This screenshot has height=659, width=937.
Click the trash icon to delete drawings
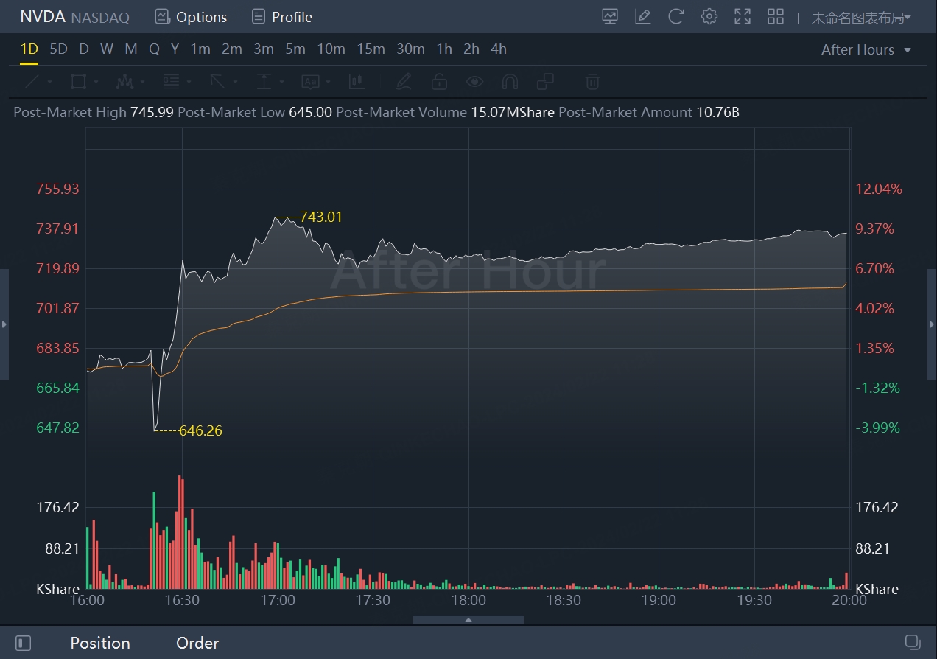593,81
